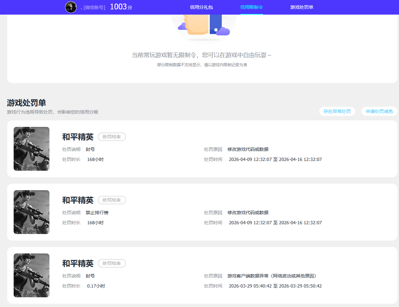Click the 0.17小时 penalty duration value
399x307 pixels.
point(96,286)
